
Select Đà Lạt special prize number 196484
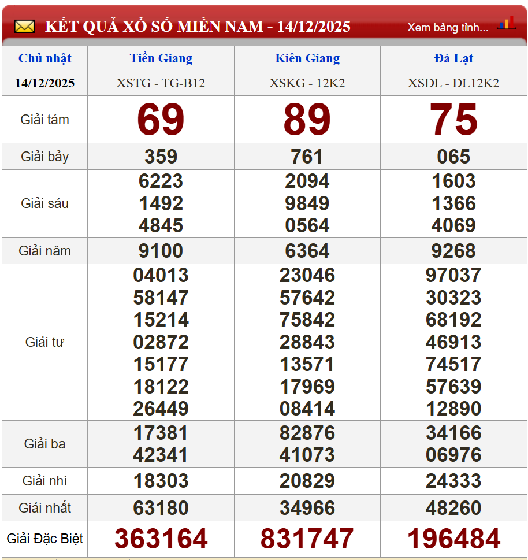453,539
